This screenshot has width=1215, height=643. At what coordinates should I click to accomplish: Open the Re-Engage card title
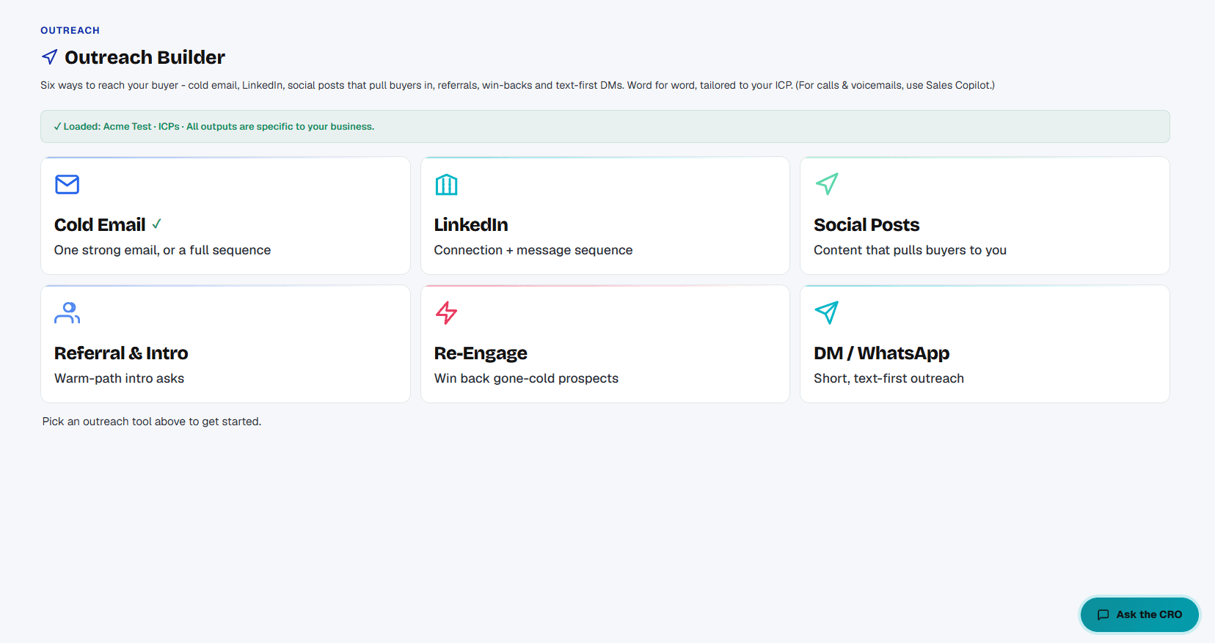click(481, 353)
